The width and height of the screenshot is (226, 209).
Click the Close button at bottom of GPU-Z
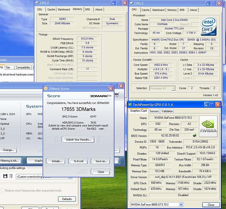pos(211,205)
